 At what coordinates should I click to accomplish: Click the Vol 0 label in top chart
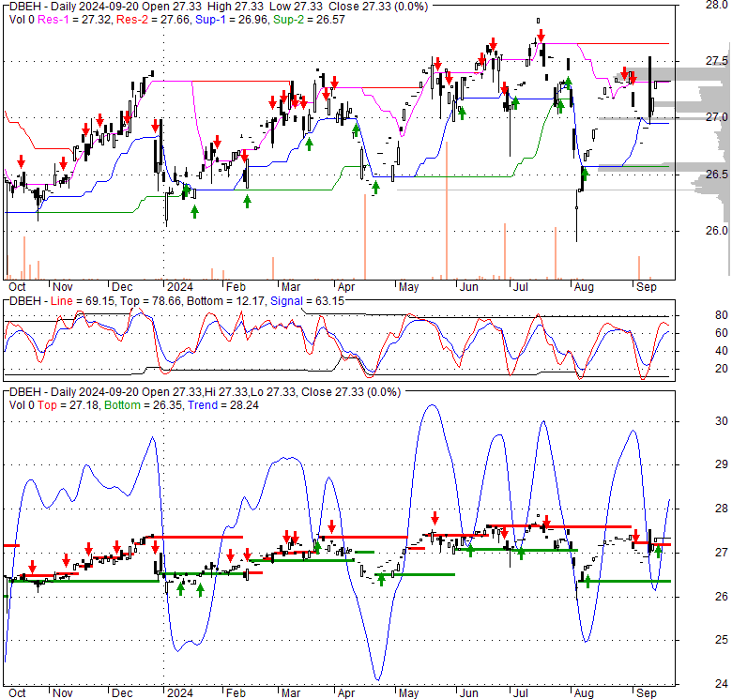(22, 20)
